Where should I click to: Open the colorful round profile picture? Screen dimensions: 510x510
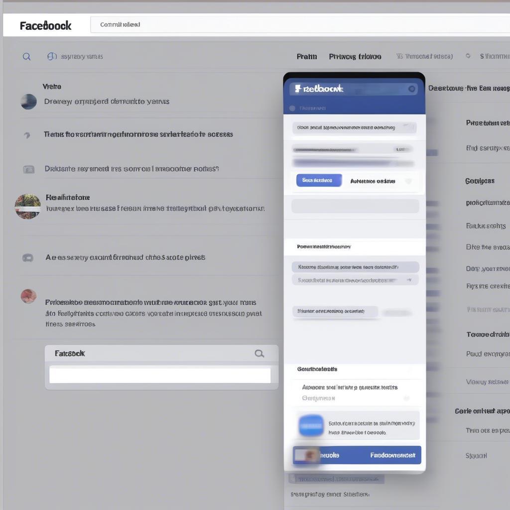tap(28, 206)
